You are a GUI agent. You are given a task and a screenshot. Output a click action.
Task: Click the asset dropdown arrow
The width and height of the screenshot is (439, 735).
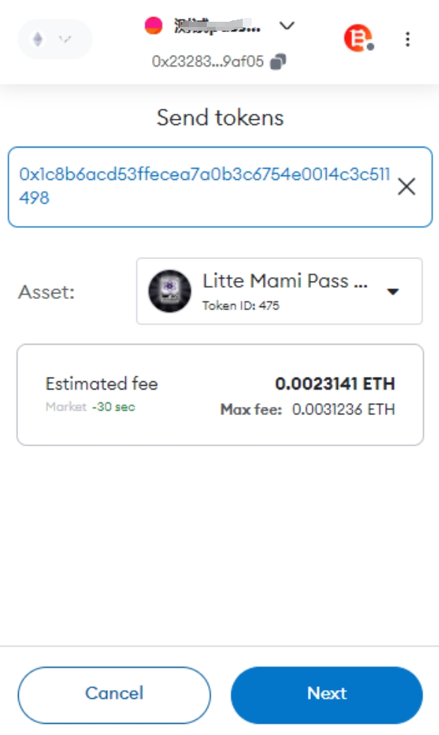tap(393, 291)
